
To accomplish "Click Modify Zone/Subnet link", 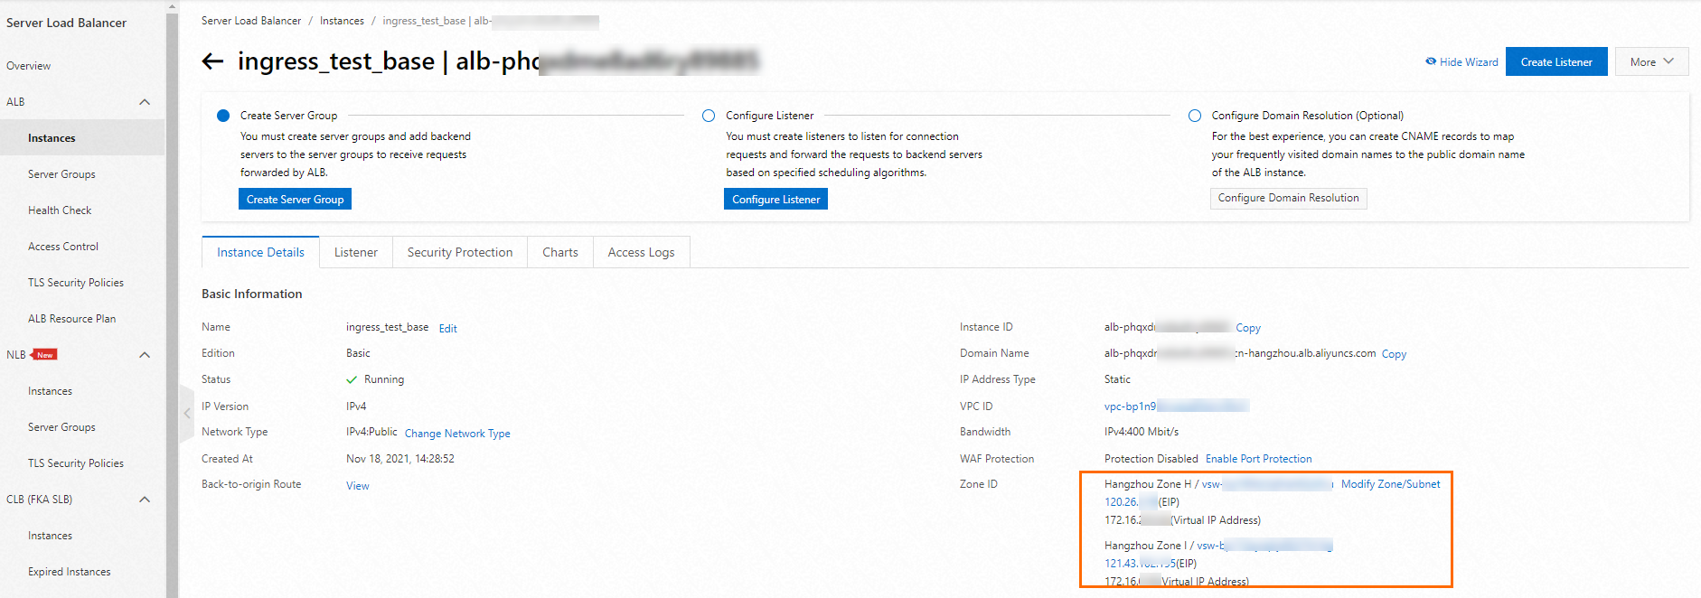I will [x=1390, y=484].
